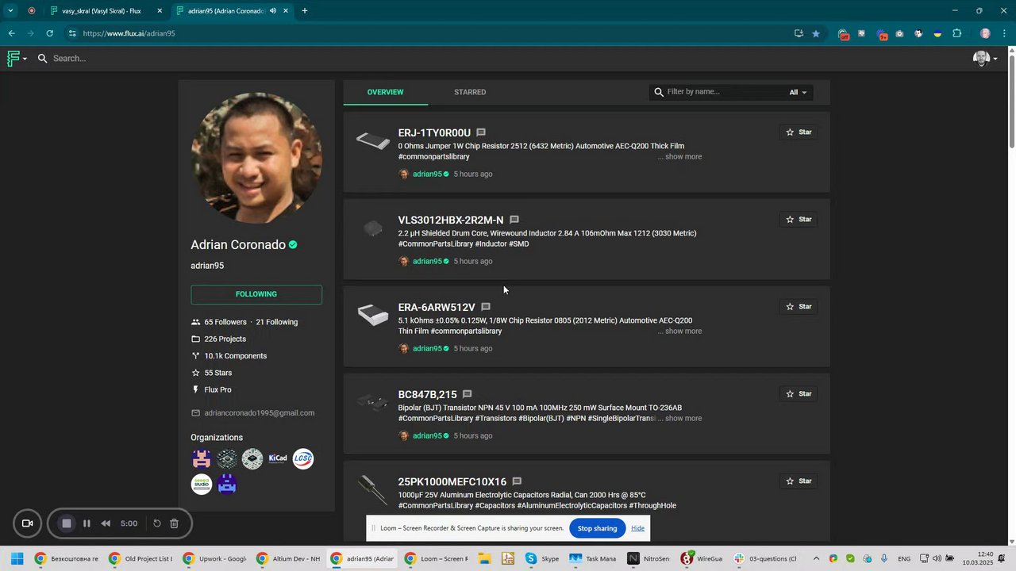Viewport: 1016px width, 571px height.
Task: Open the Chrome extensions puzzle icon
Action: coord(957,33)
